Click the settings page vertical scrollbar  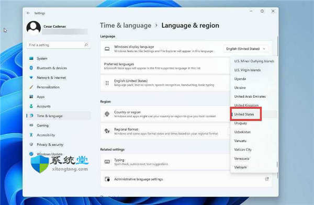pyautogui.click(x=277, y=46)
